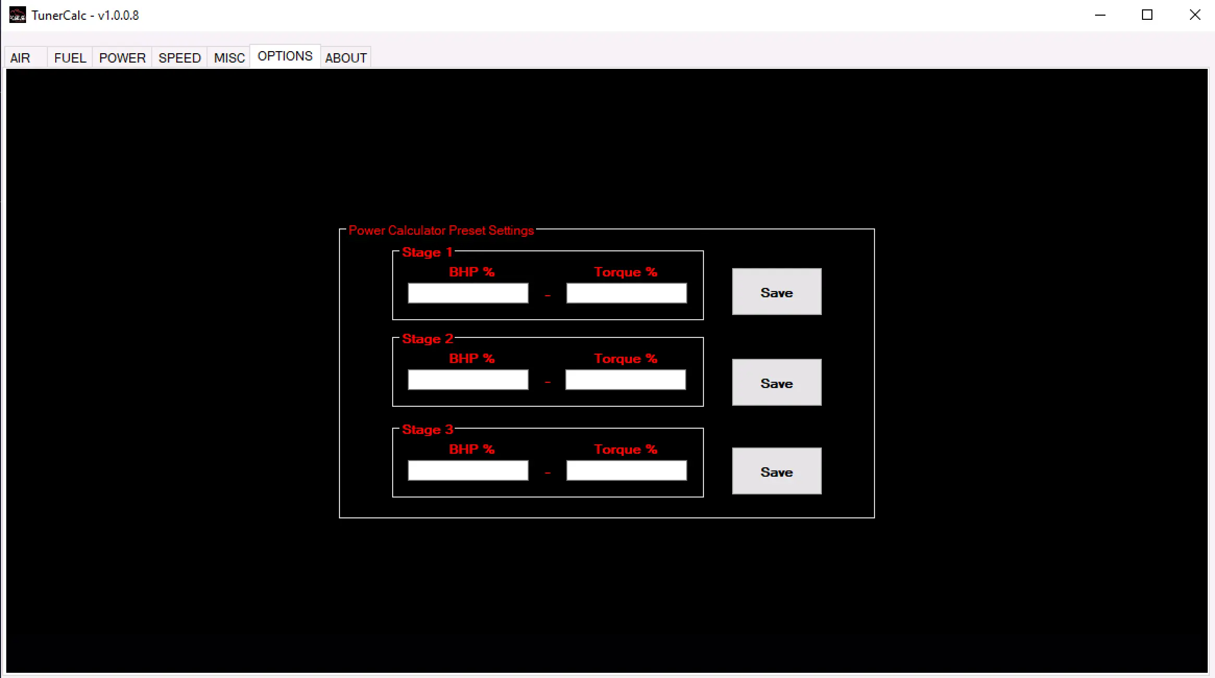
Task: Go to the POWER tab
Action: pyautogui.click(x=122, y=58)
